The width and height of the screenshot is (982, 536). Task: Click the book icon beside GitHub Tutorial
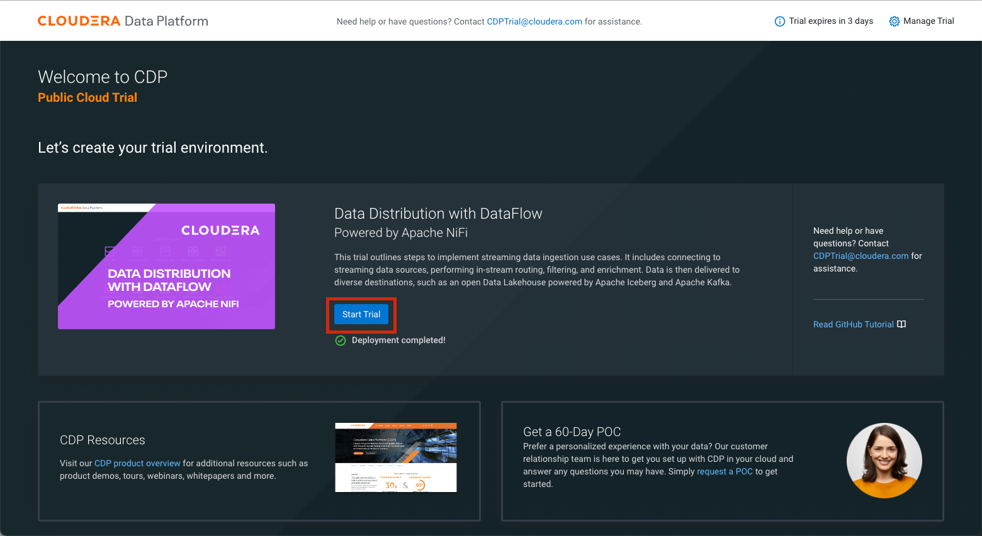901,324
